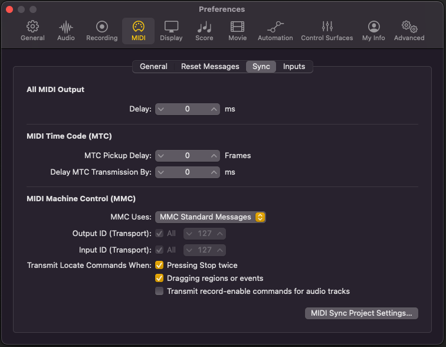
Task: Open the My Info preferences pane
Action: point(373,31)
